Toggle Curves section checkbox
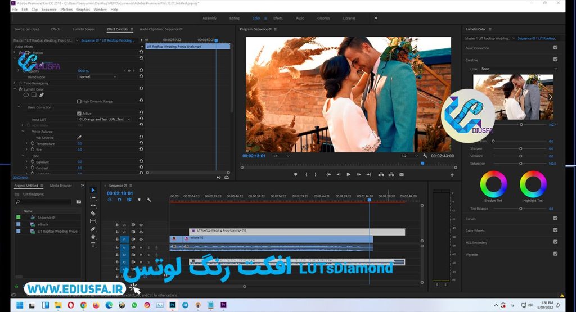 [x=555, y=218]
